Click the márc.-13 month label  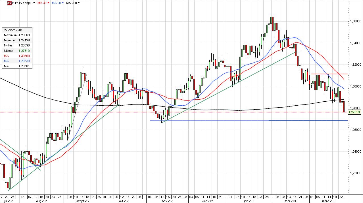pos(328,201)
